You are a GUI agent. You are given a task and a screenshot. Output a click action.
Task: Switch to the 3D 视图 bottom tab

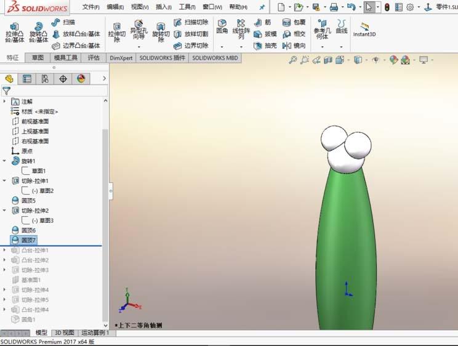tap(64, 333)
